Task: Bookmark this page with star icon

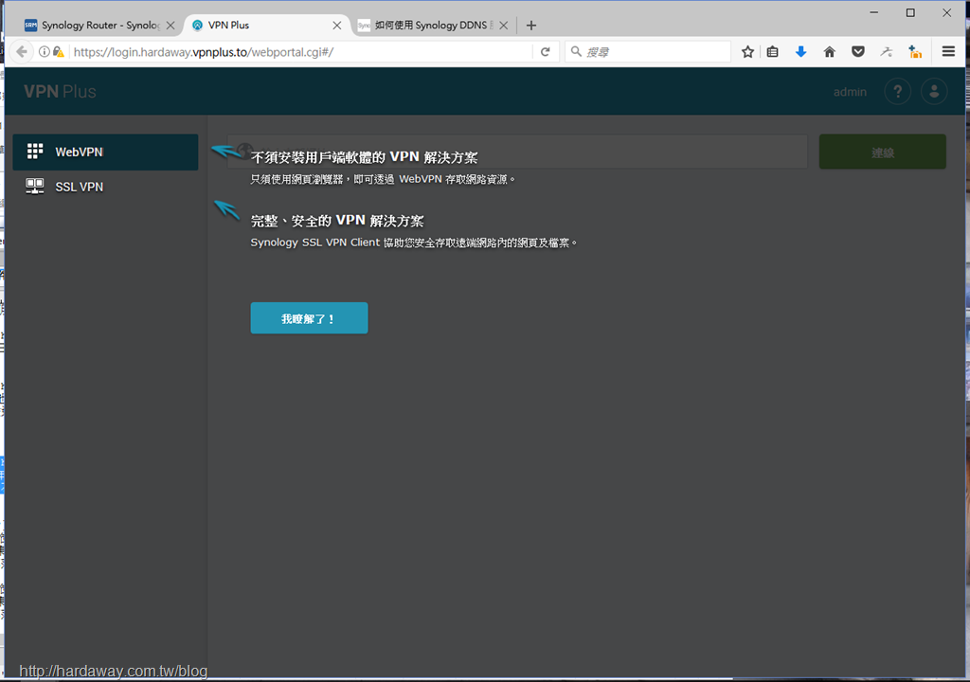Action: pyautogui.click(x=747, y=52)
